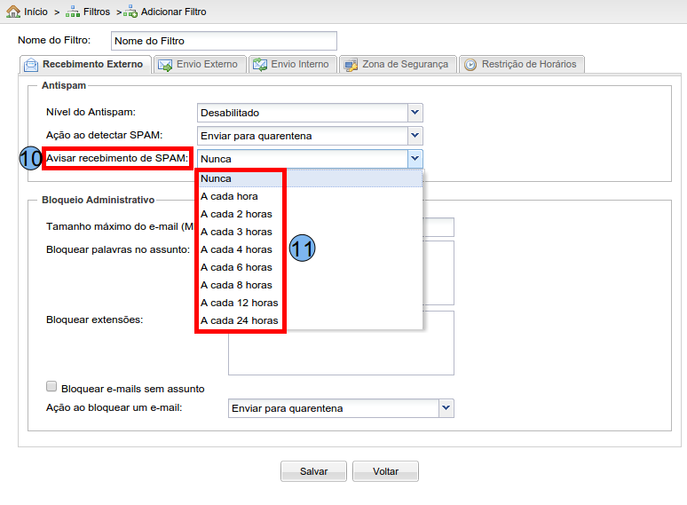Click the Adicionar Filtro breadcrumb icon
Image resolution: width=687 pixels, height=505 pixels.
click(130, 12)
